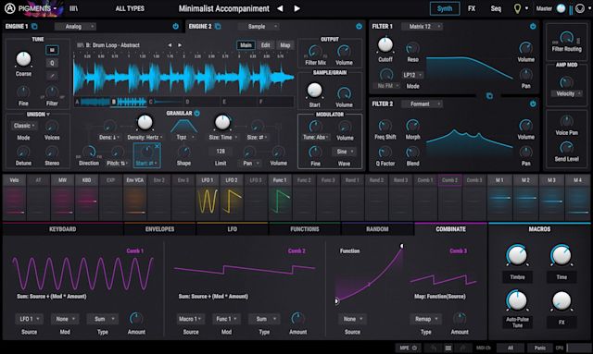The height and width of the screenshot is (354, 593).
Task: Open the Arturia Pigments logo menu
Action: click(31, 8)
